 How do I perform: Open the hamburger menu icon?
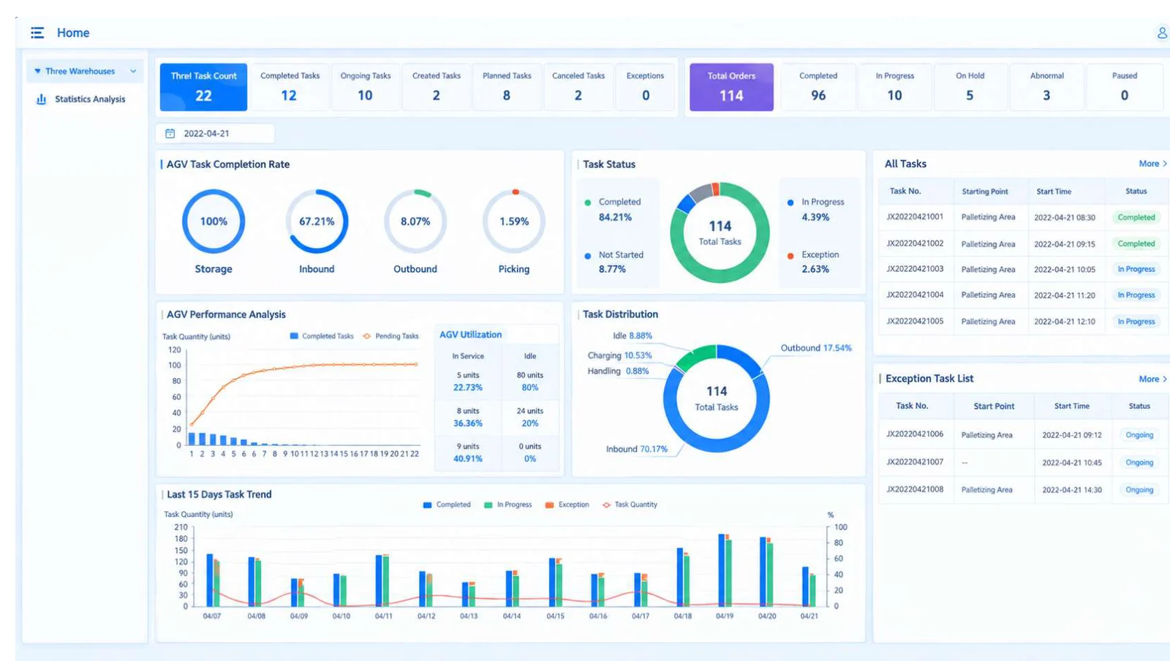tap(37, 33)
